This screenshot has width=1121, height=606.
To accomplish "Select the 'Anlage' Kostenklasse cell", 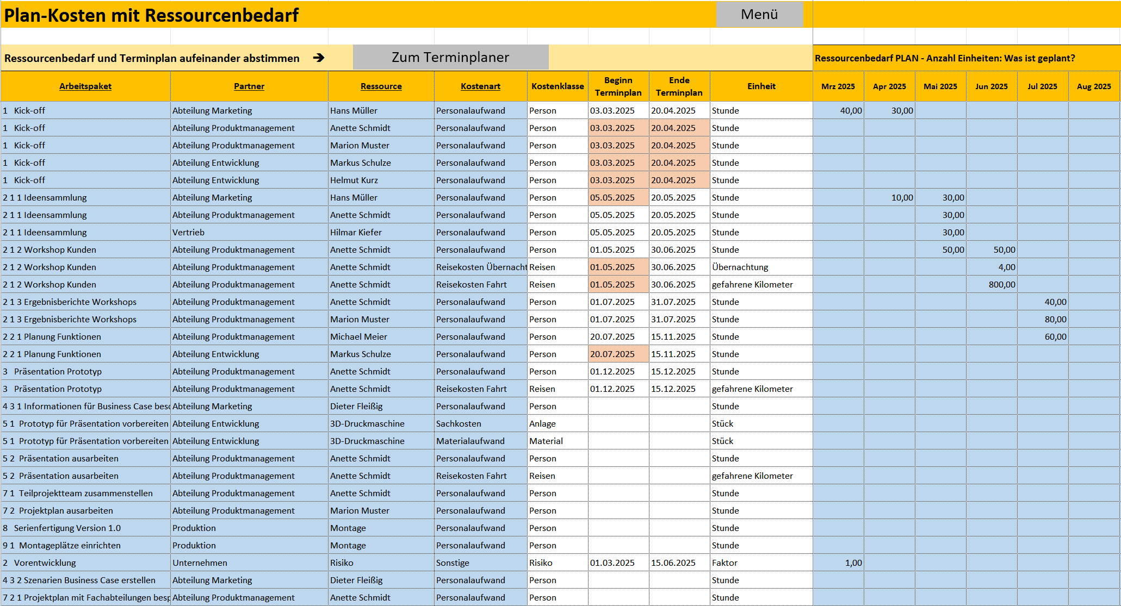I will tap(558, 423).
